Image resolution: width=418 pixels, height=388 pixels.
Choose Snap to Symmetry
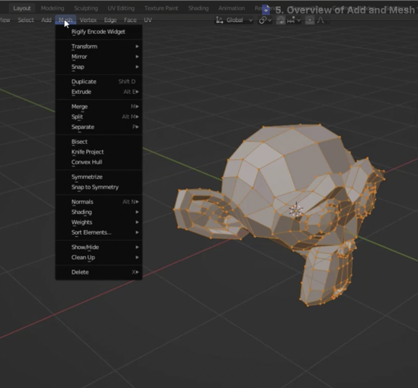[x=99, y=187]
